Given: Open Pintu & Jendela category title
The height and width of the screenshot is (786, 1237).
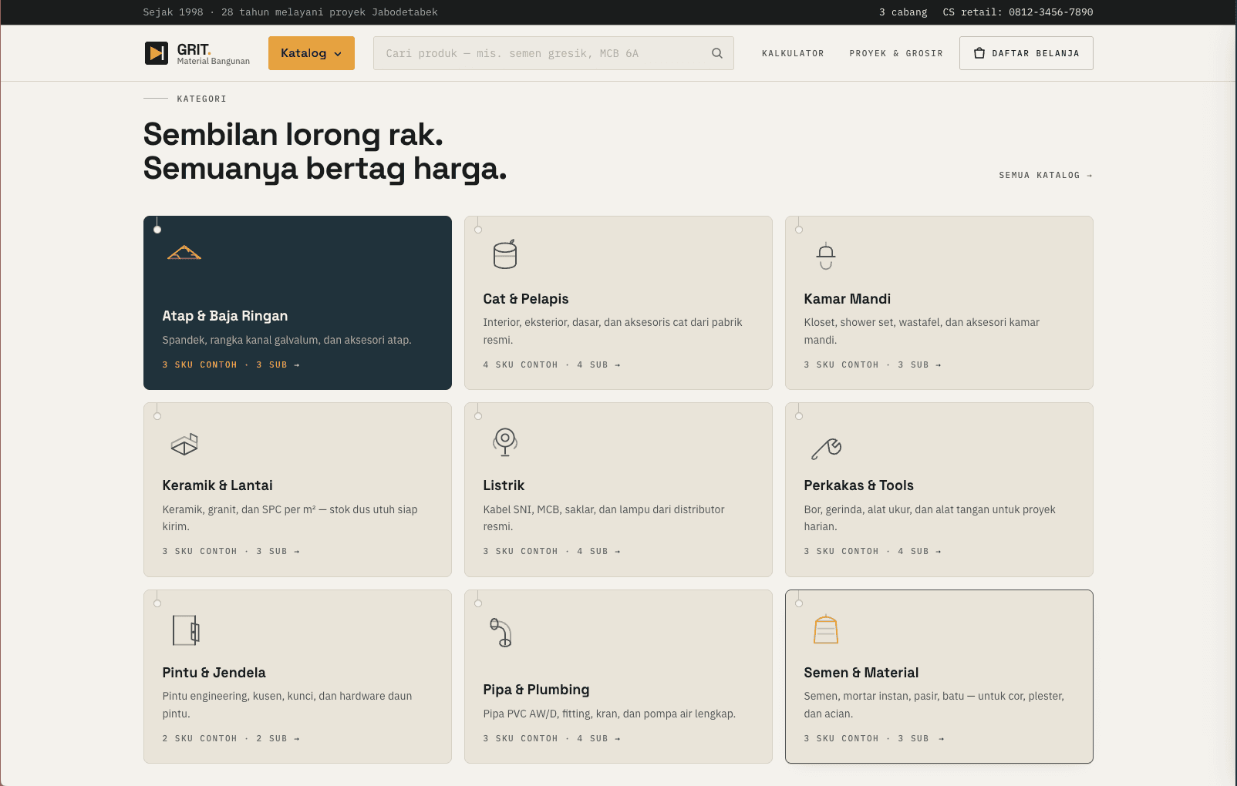Looking at the screenshot, I should 214,673.
